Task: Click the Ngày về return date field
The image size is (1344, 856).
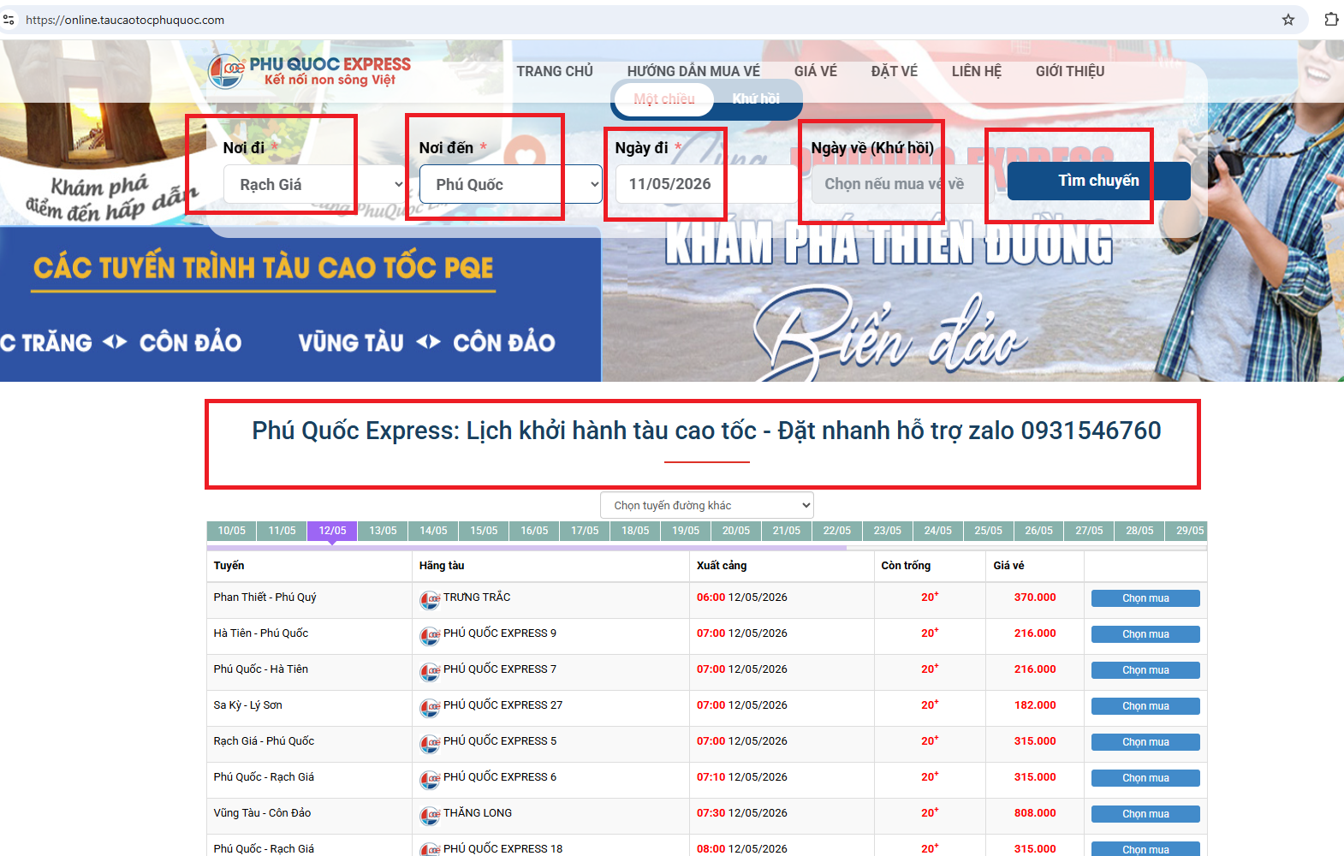Action: 903,184
